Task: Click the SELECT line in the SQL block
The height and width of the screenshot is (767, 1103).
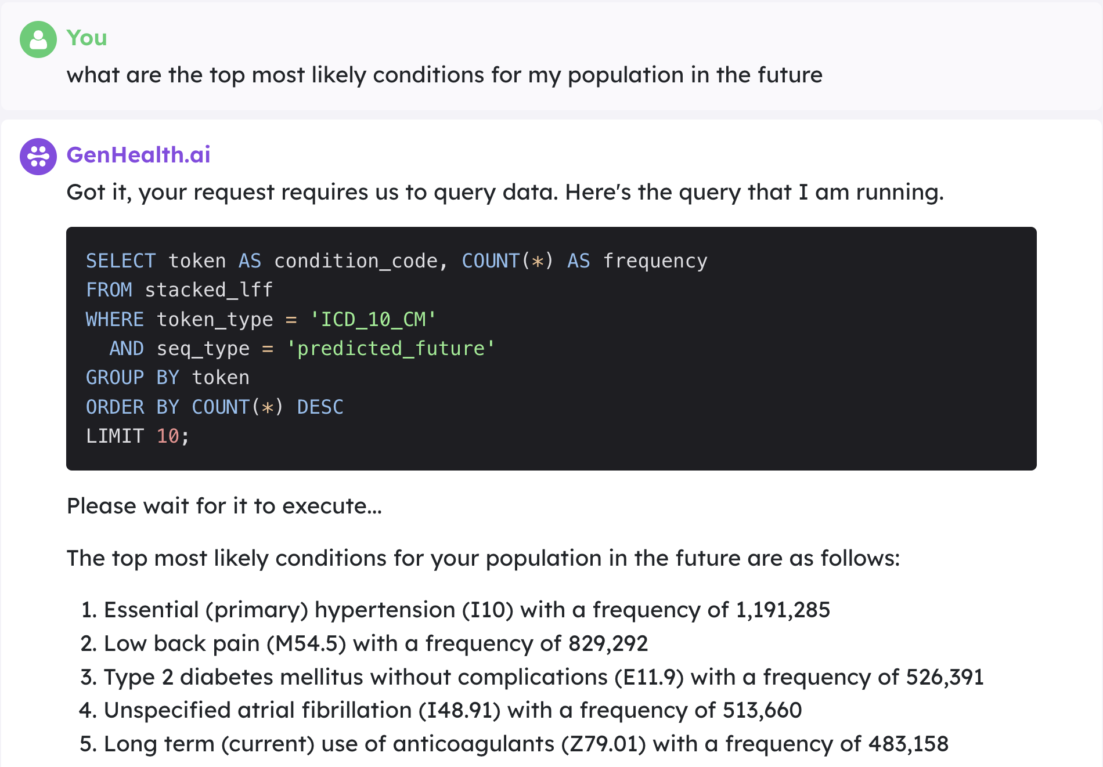Action: click(x=397, y=261)
